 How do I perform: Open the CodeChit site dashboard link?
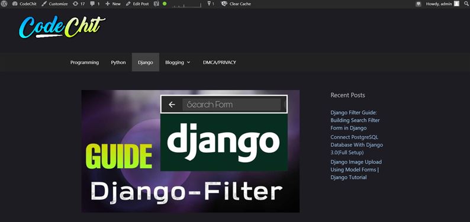coord(24,4)
